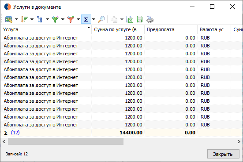Save data with the green floppy icon
The height and width of the screenshot is (162, 243).
139,19
